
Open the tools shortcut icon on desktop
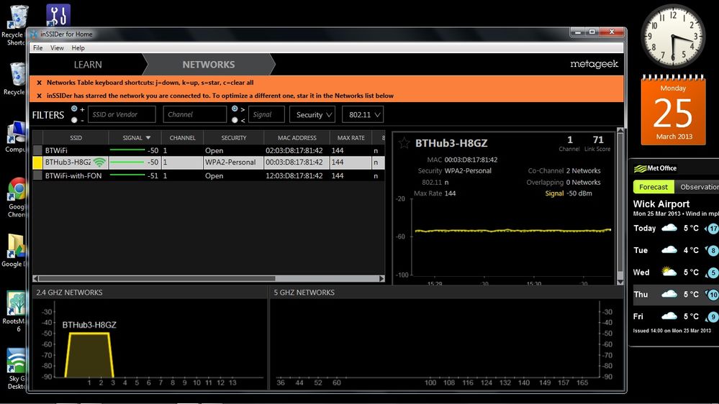coord(58,15)
